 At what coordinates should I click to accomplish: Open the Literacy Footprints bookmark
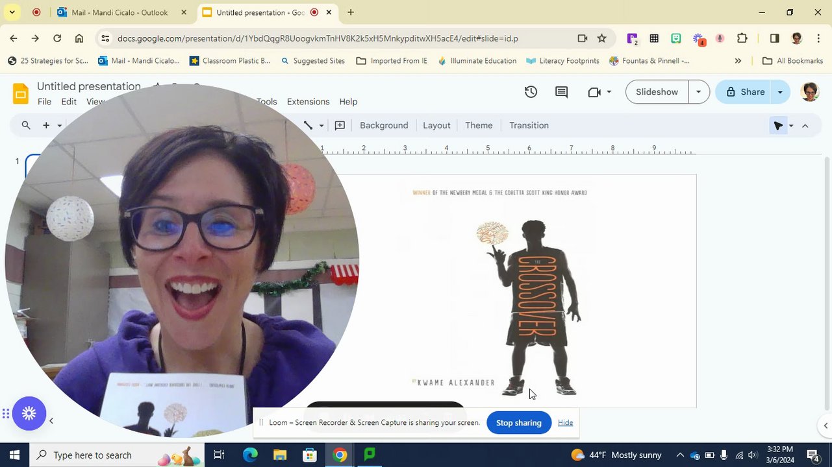pos(562,61)
